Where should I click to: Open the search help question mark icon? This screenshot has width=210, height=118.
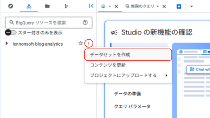tap(85, 23)
